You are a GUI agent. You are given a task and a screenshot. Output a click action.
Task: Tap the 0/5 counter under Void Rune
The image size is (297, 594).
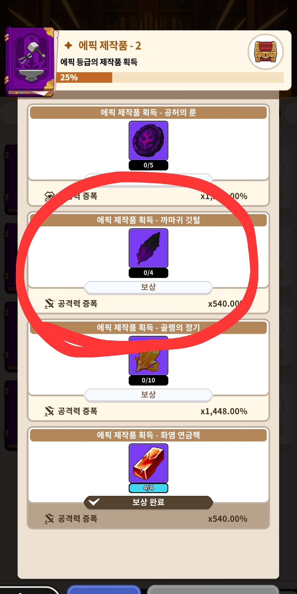(148, 165)
